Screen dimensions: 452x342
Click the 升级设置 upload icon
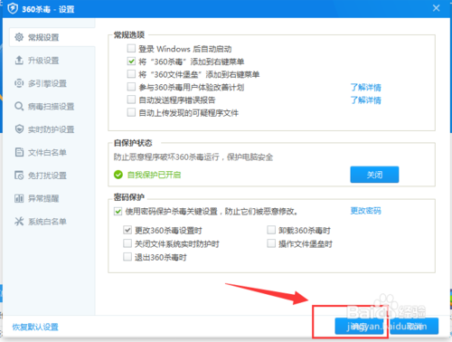(x=19, y=60)
